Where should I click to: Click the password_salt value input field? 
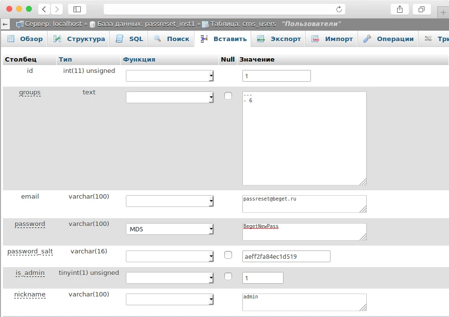click(286, 256)
